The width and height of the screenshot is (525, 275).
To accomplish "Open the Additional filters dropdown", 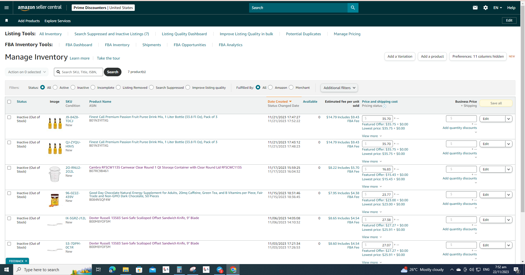I will click(339, 88).
